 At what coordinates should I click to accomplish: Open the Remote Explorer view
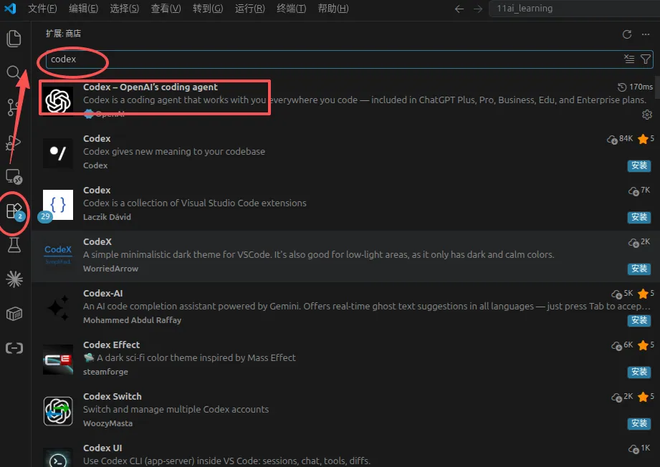(14, 177)
